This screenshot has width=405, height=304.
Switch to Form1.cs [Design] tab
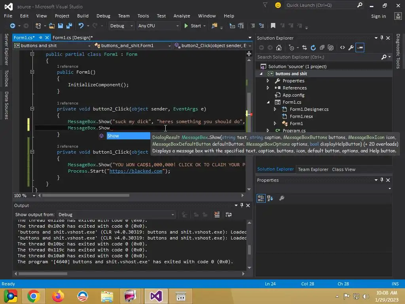(x=73, y=38)
